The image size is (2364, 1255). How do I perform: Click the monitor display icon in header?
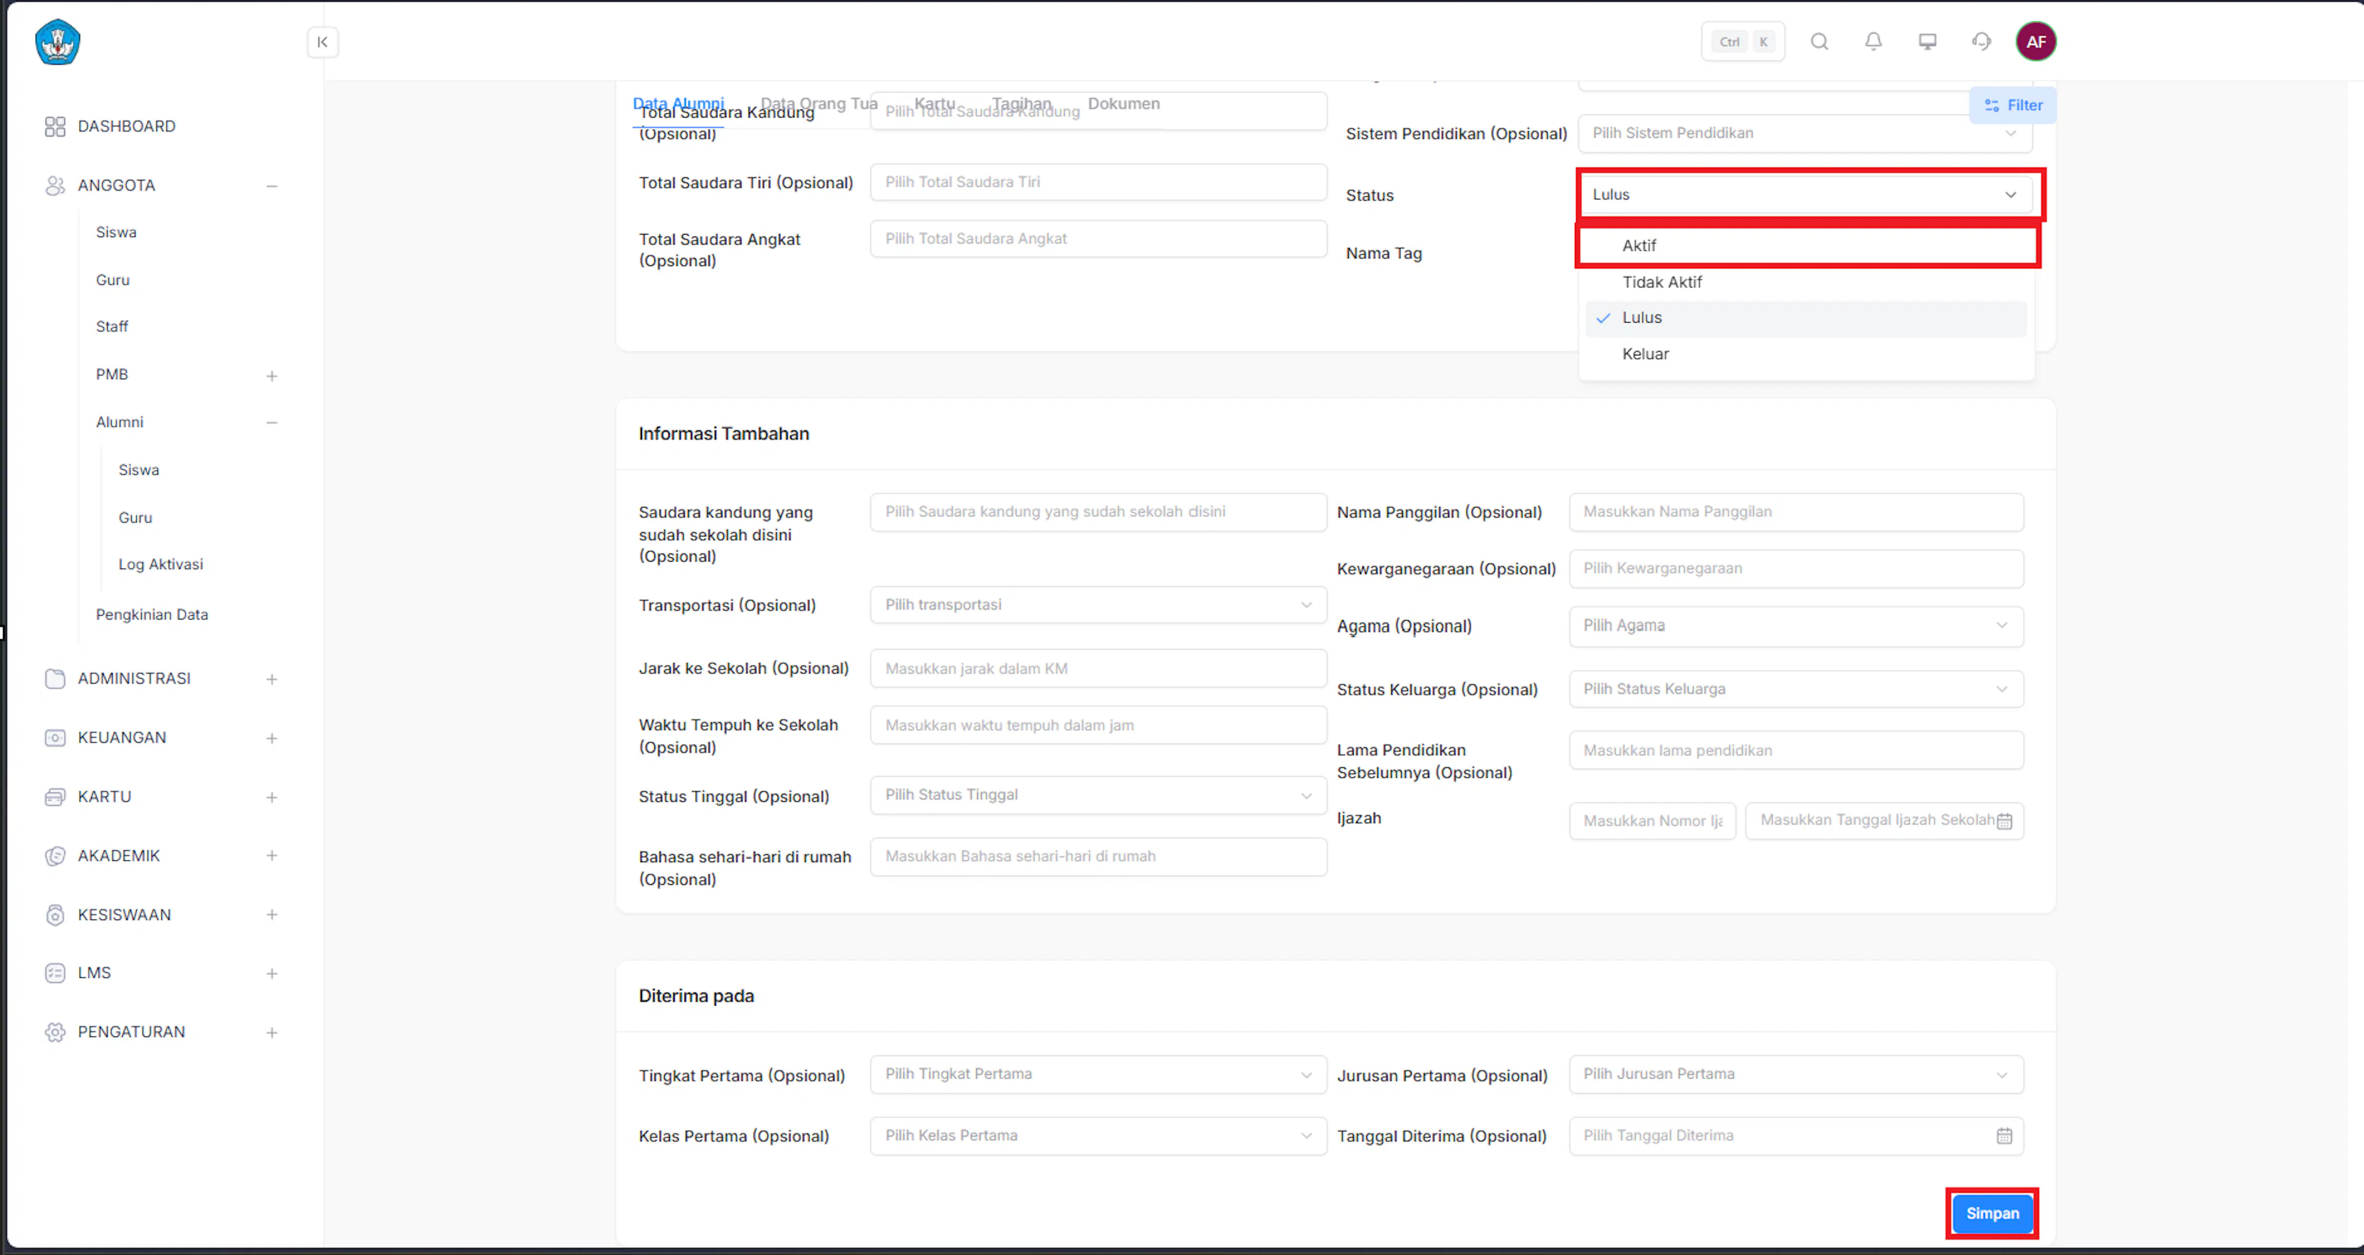tap(1927, 41)
